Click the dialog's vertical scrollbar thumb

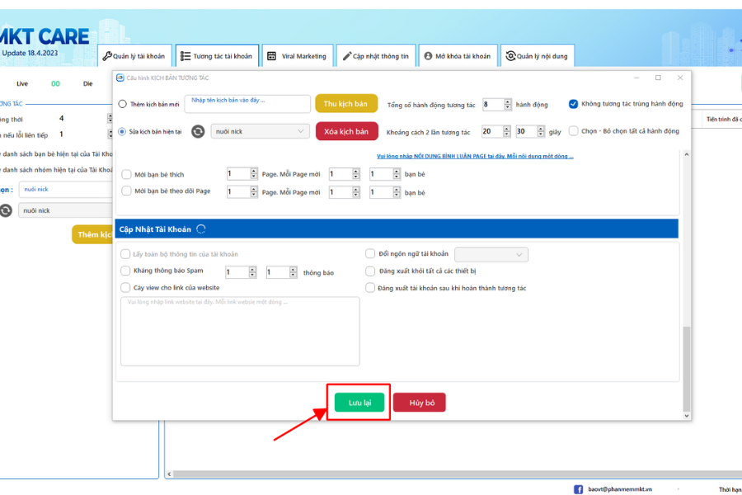coord(686,367)
